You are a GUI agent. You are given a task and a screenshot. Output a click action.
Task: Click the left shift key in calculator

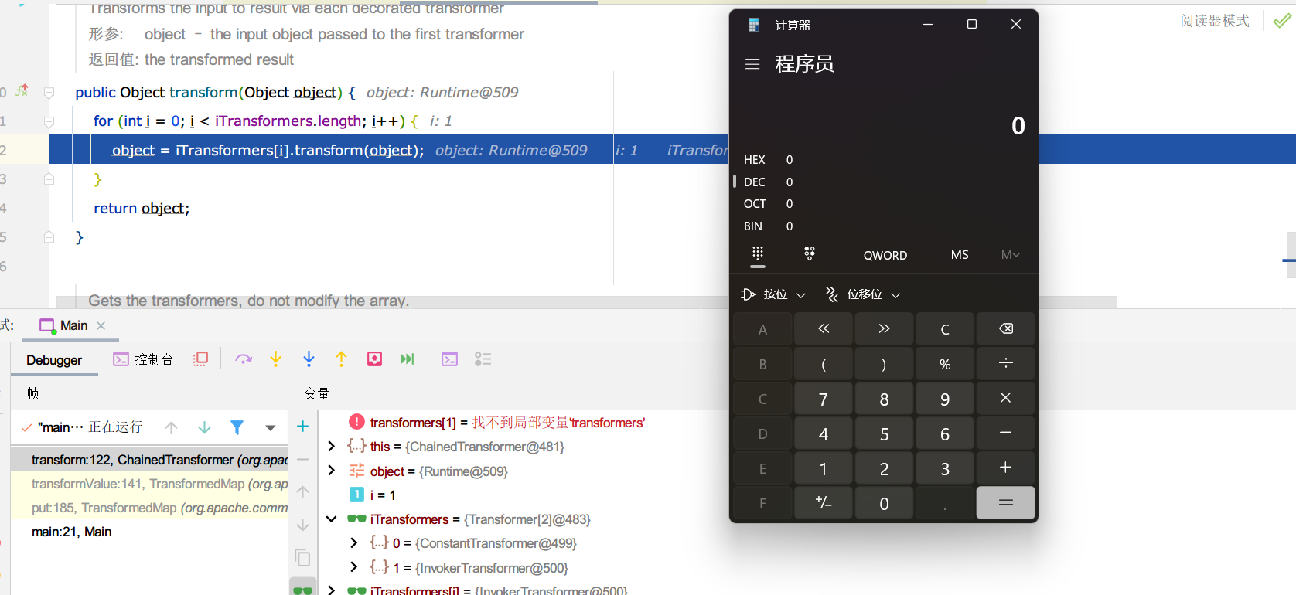[x=824, y=328]
